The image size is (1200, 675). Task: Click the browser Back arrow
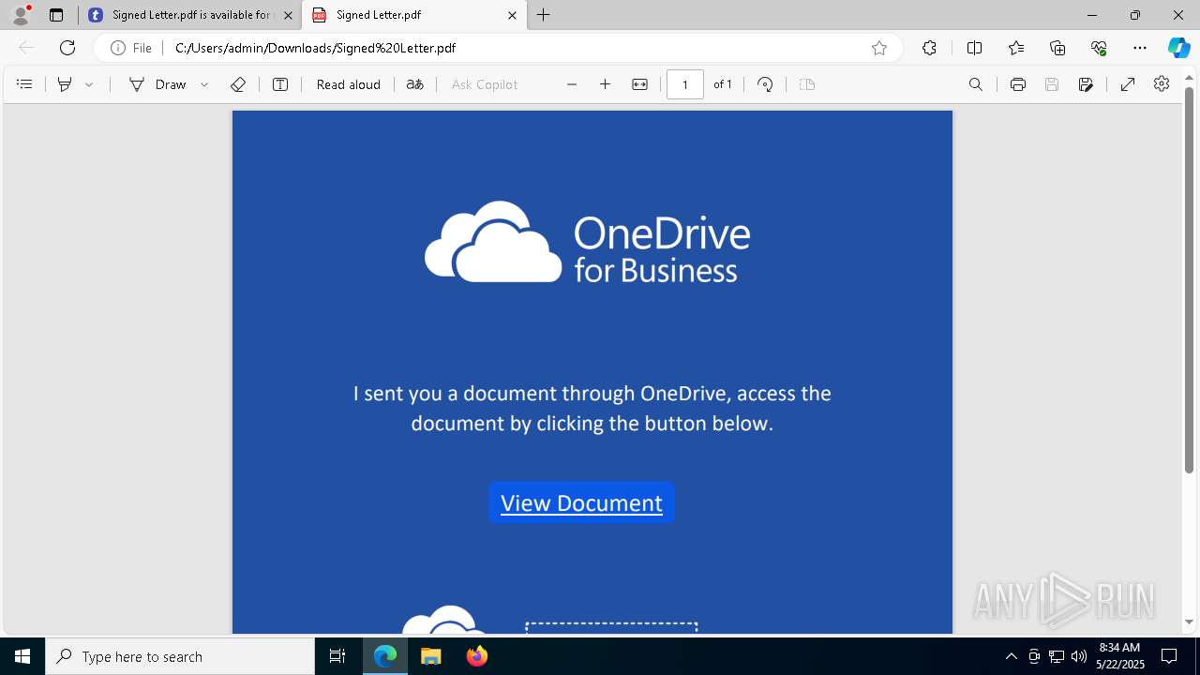coord(26,48)
